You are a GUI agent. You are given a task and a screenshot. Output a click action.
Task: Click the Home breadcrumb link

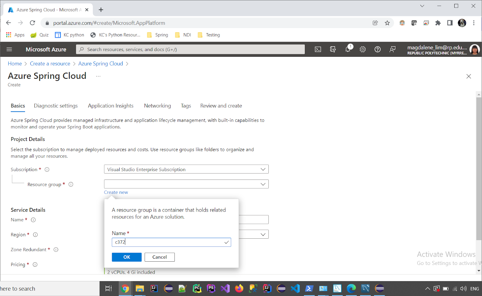click(15, 63)
